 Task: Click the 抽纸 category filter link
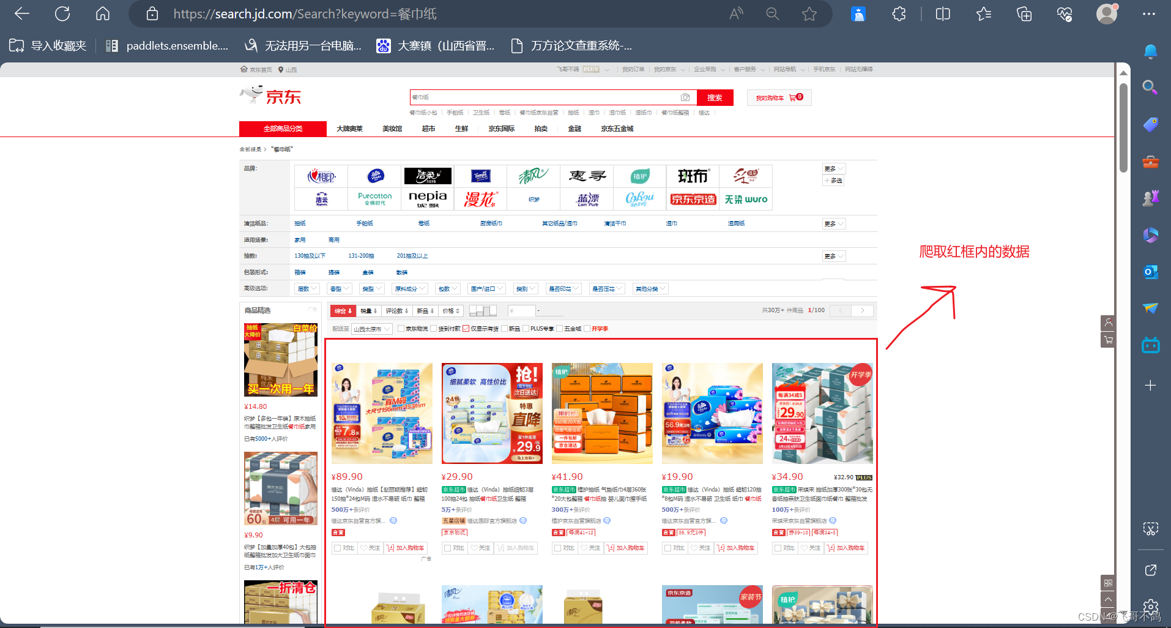click(x=300, y=223)
